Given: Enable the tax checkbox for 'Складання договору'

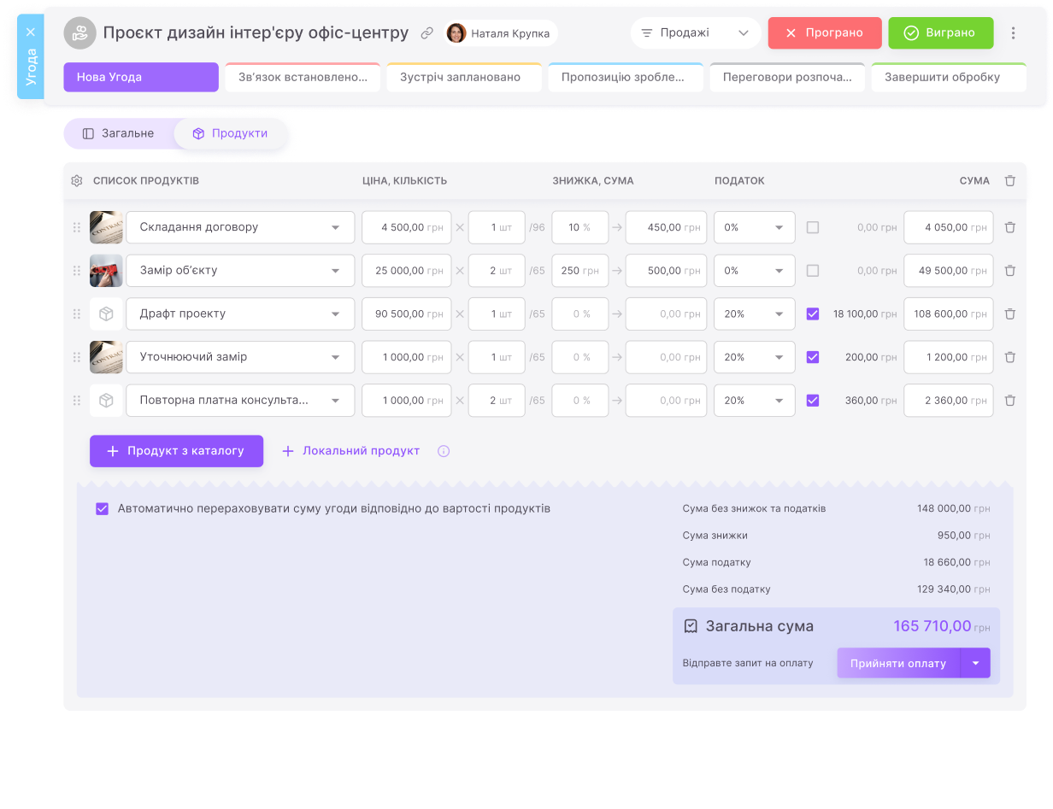Looking at the screenshot, I should [x=812, y=227].
